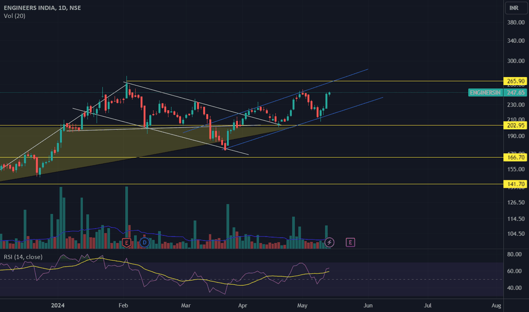Select the 166.70 price level label
This screenshot has width=529, height=312.
pyautogui.click(x=515, y=158)
